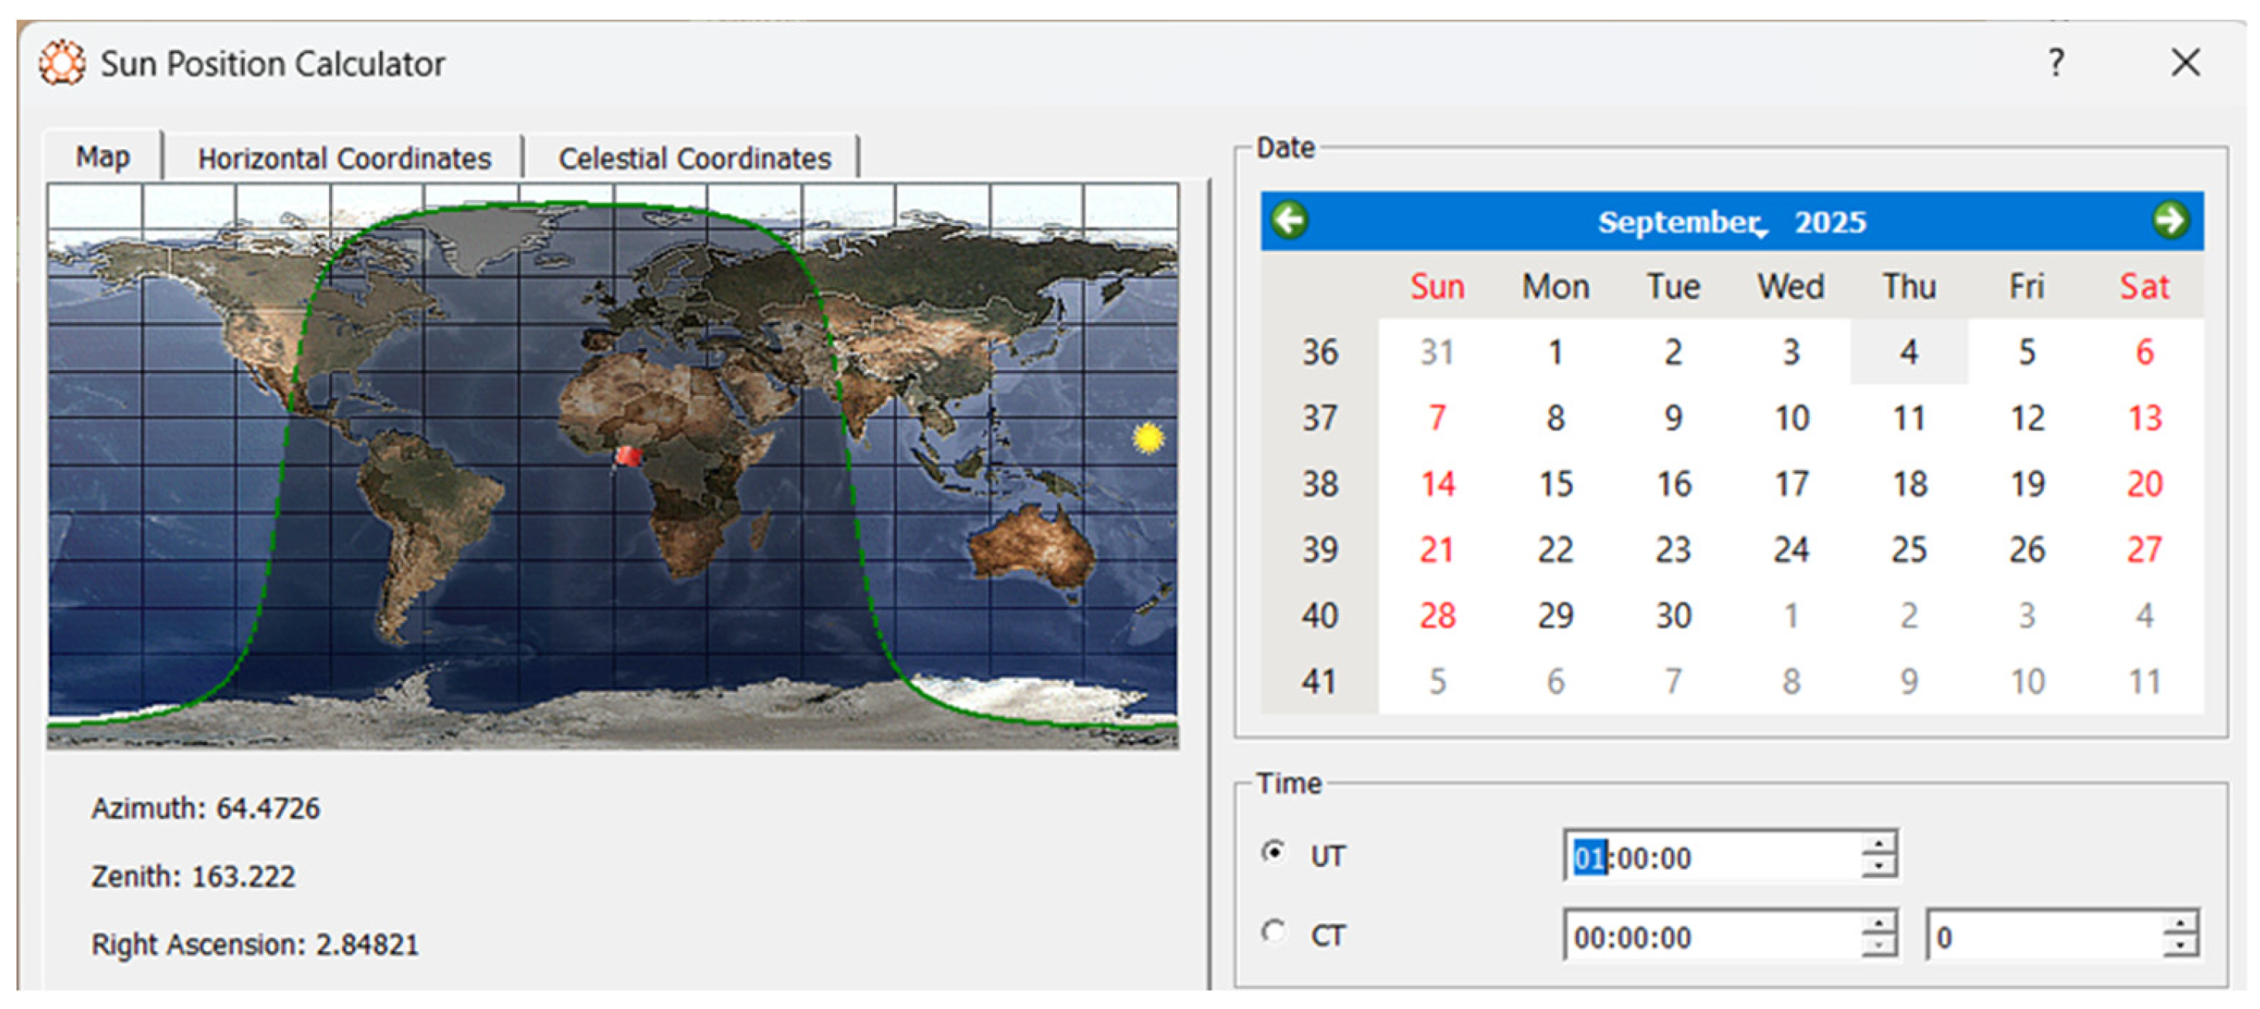This screenshot has width=2260, height=1009.
Task: Click the 2025 year selector
Action: pyautogui.click(x=1830, y=223)
